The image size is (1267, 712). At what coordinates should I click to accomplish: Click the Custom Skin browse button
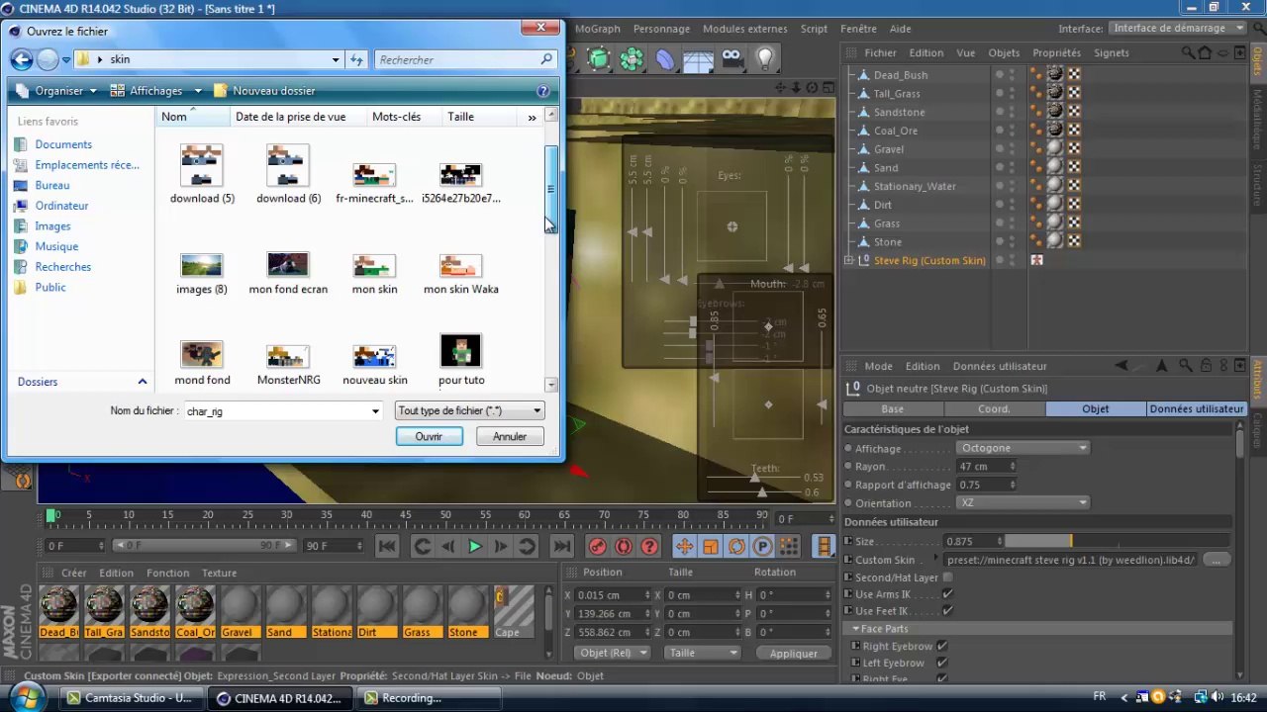tap(1215, 560)
